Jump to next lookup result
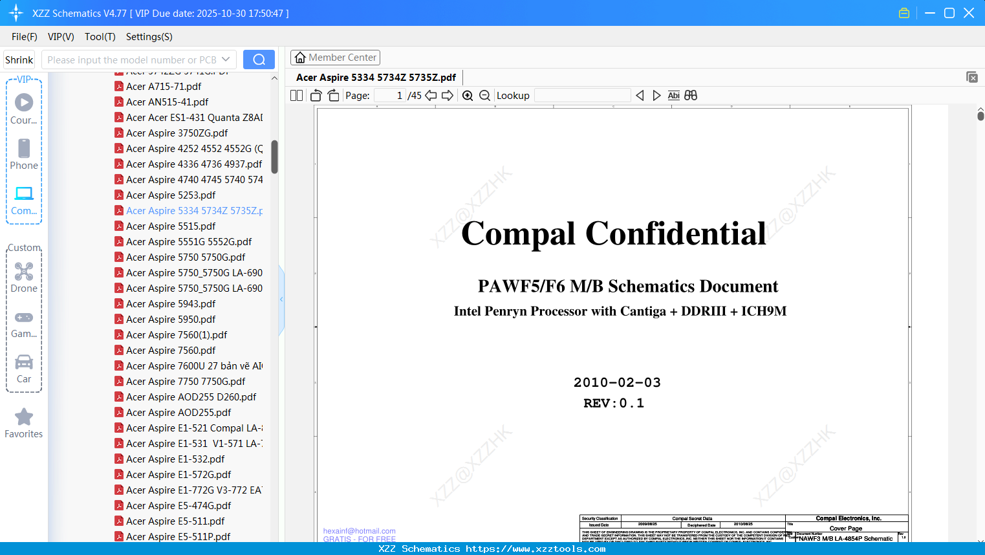The width and height of the screenshot is (985, 555). (x=656, y=96)
